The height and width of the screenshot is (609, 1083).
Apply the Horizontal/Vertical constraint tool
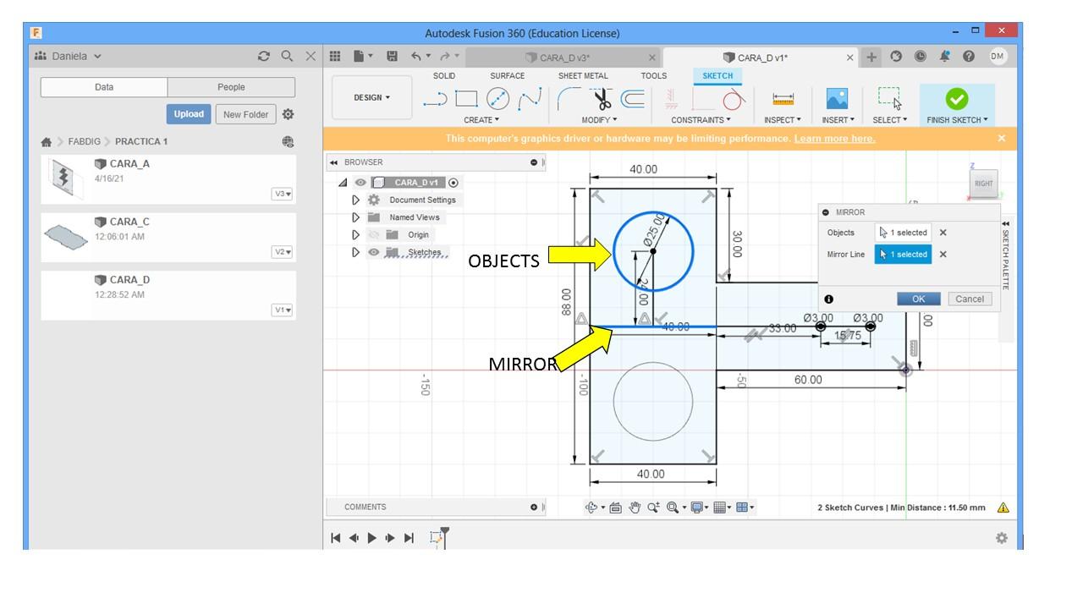coord(671,99)
